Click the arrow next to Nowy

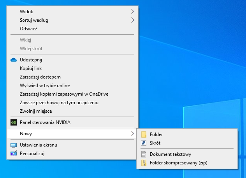132,134
